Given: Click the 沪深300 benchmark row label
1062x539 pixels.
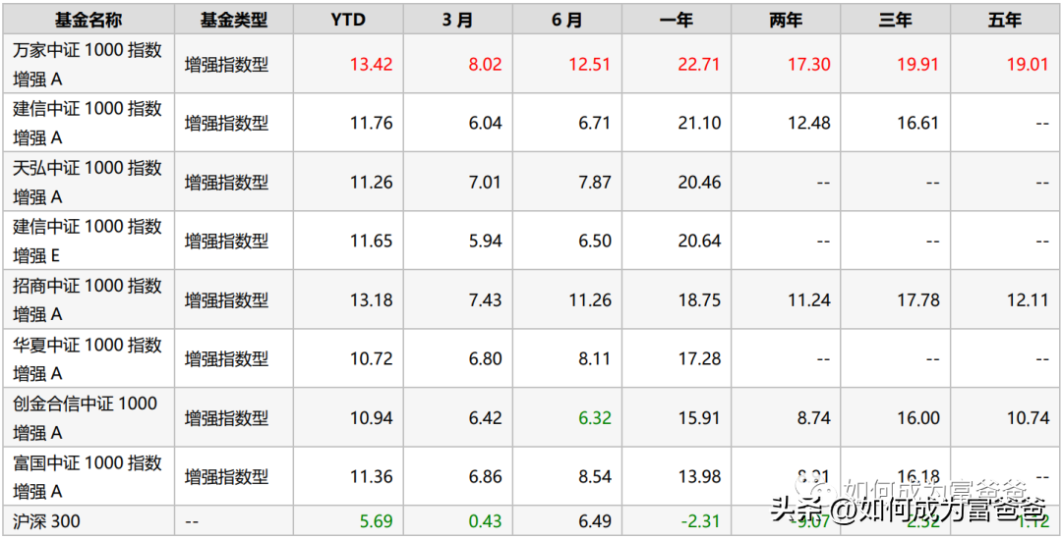Looking at the screenshot, I should coord(46,521).
